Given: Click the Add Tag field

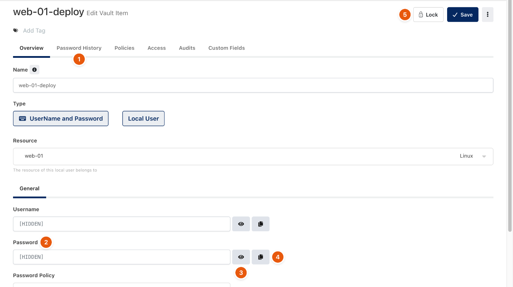Looking at the screenshot, I should tap(34, 31).
